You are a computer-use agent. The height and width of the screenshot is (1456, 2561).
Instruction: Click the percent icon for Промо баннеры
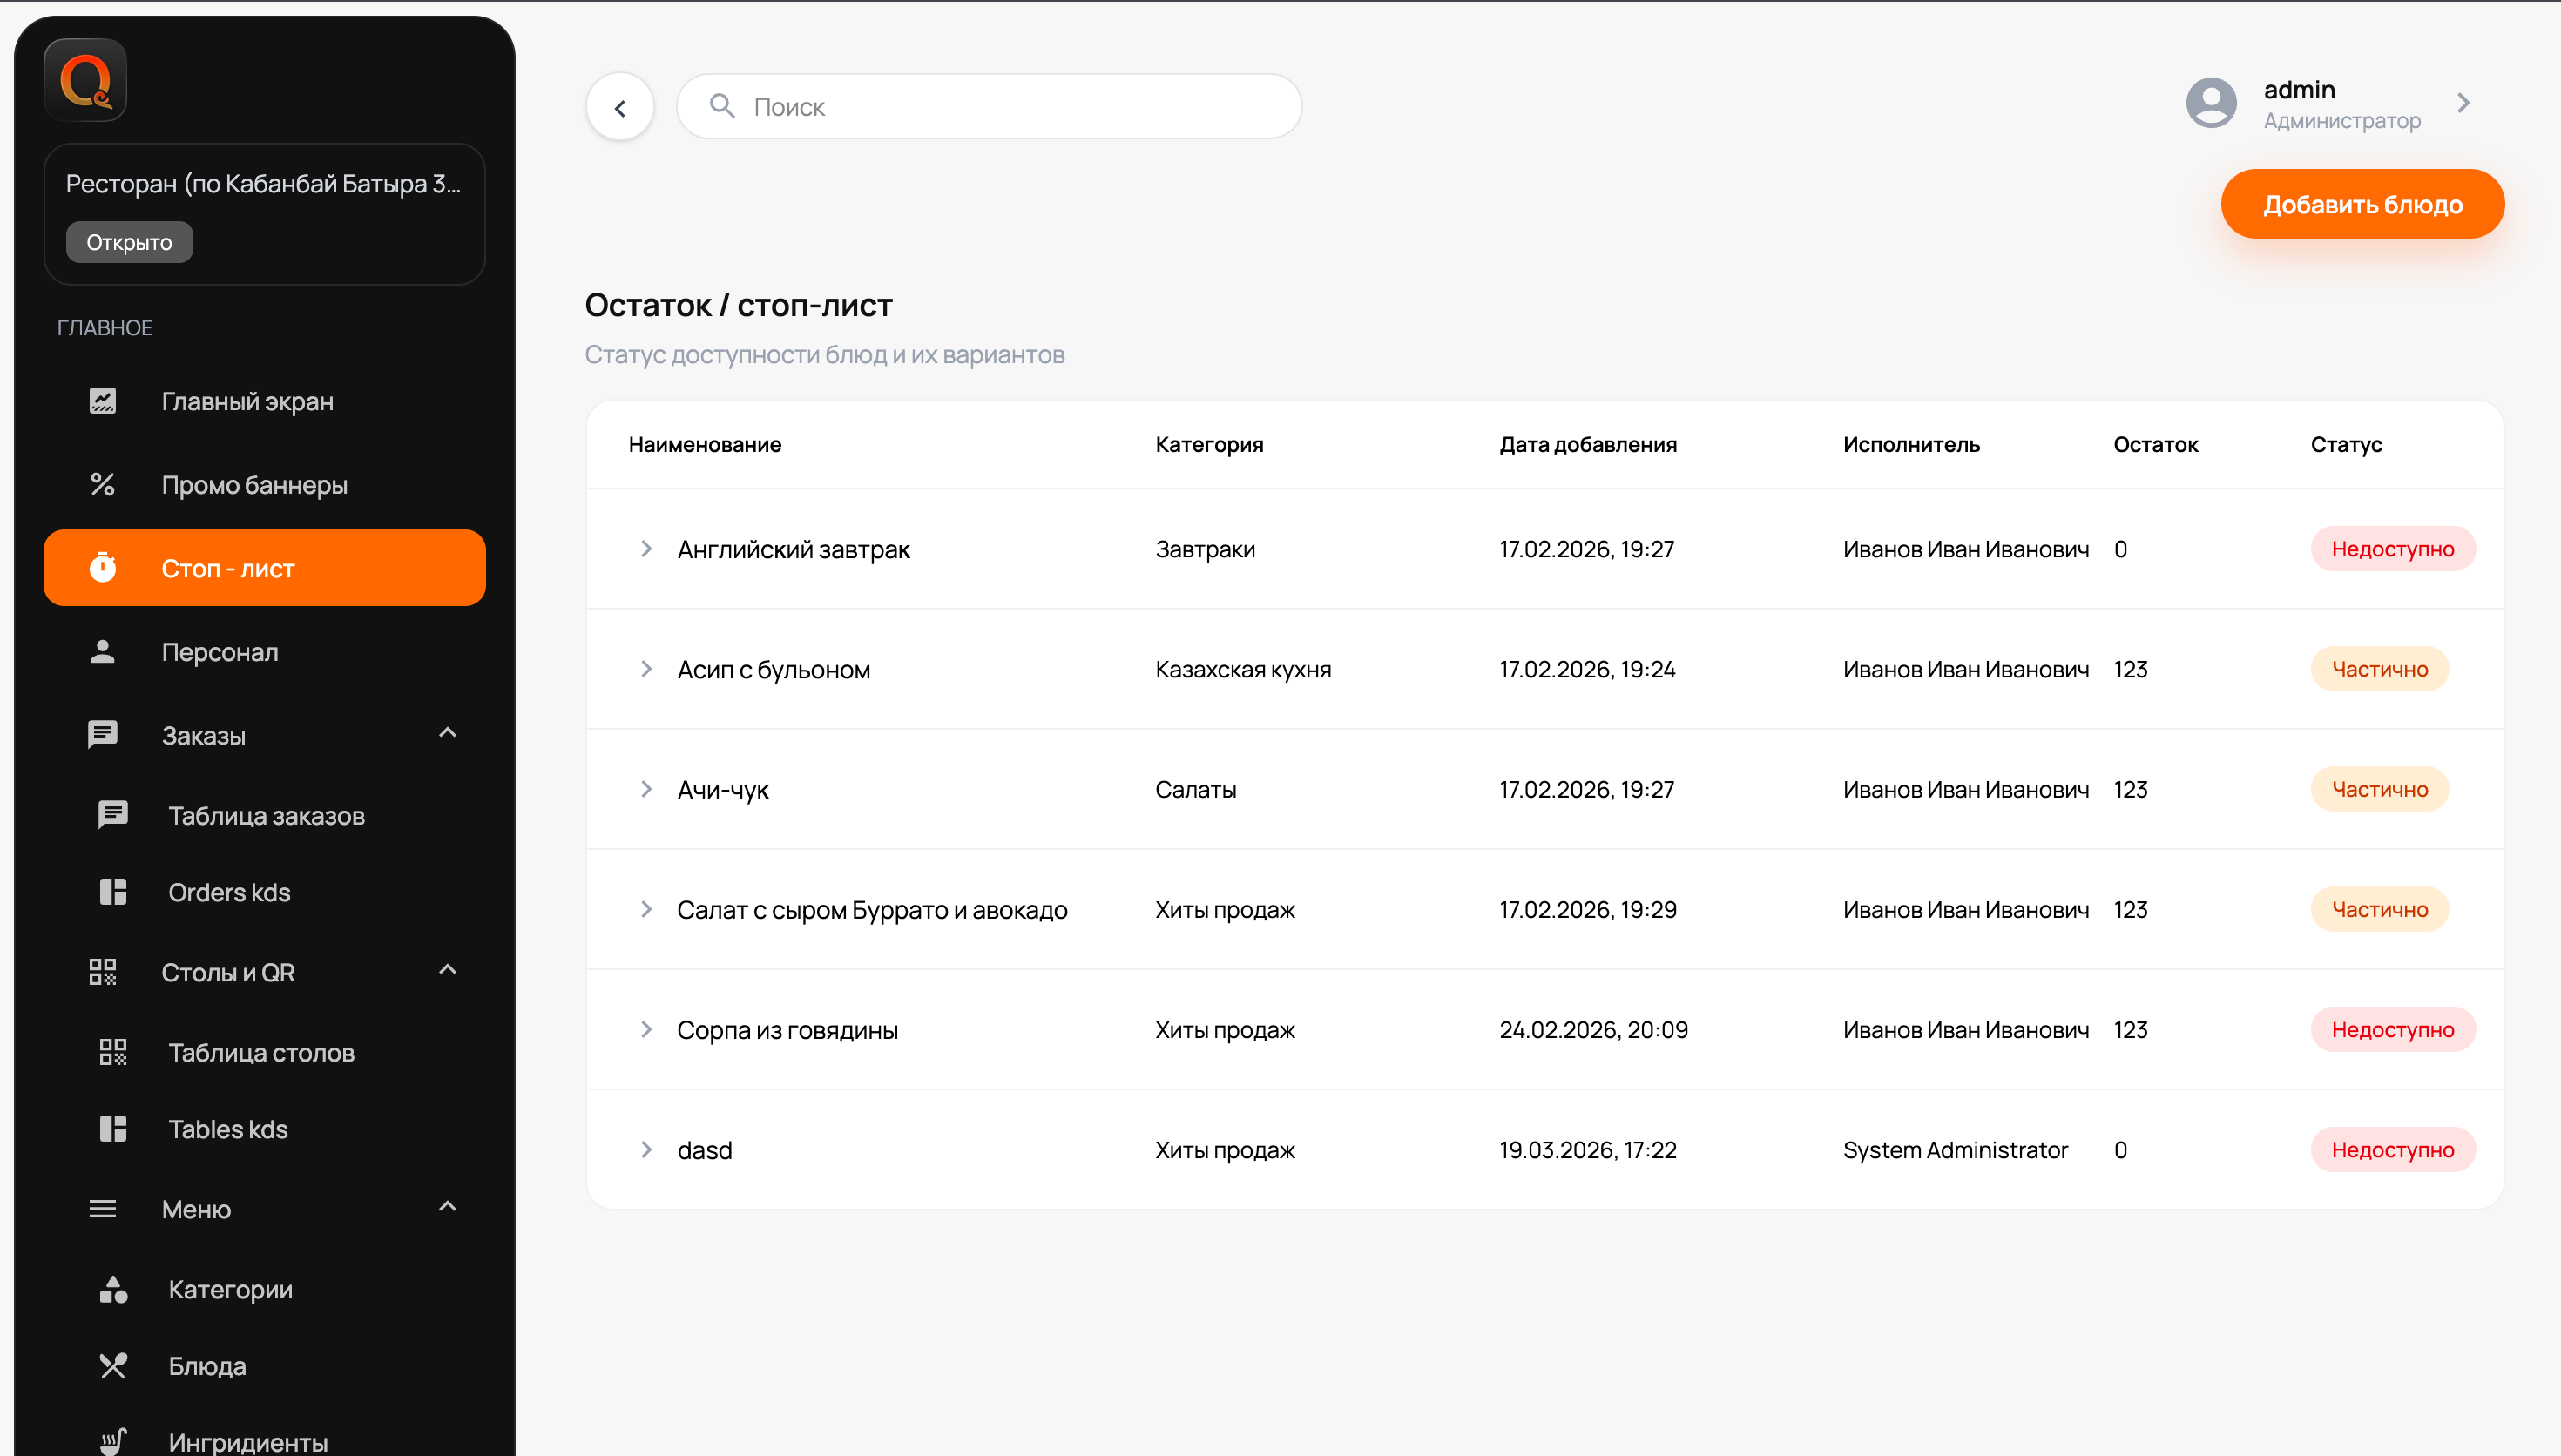pyautogui.click(x=103, y=485)
